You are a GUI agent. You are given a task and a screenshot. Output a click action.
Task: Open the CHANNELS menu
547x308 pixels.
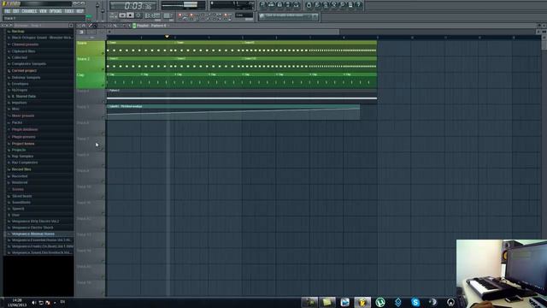[x=29, y=11]
